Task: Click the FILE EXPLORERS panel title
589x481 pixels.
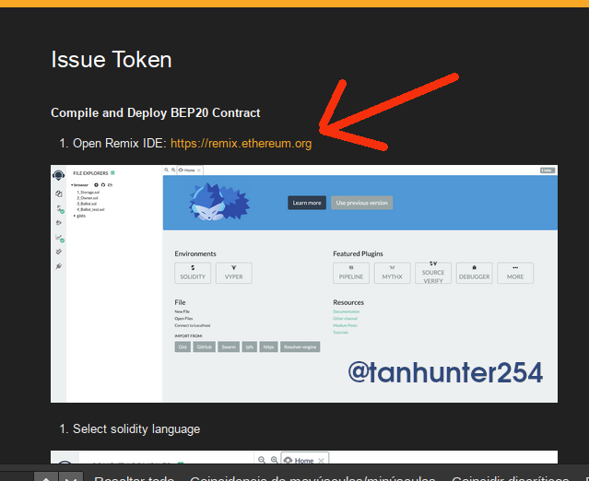Action: click(x=90, y=173)
